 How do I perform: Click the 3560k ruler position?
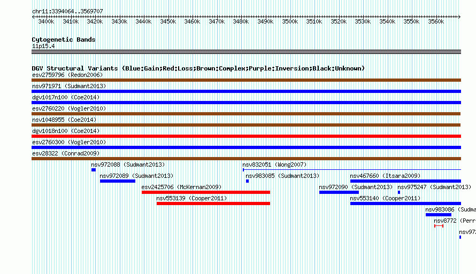tap(436, 21)
